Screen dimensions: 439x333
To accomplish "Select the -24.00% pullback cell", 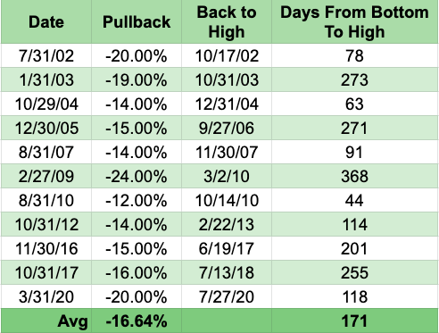I will 137,176.
